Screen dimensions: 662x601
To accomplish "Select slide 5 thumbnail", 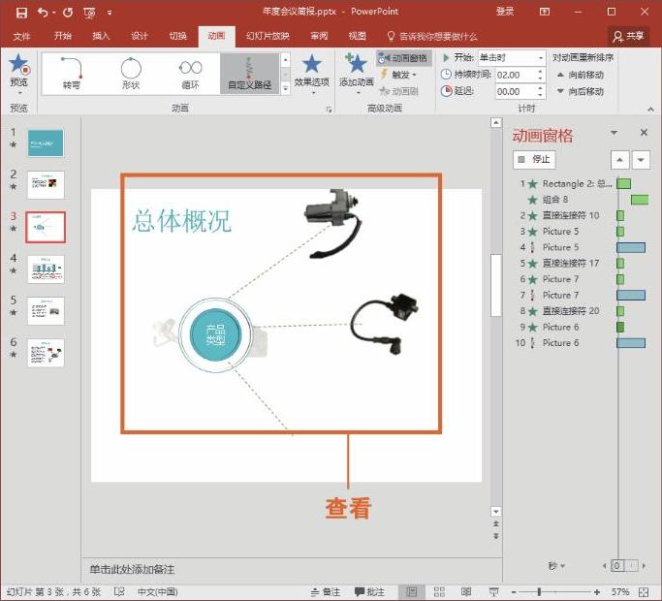I will pos(46,311).
